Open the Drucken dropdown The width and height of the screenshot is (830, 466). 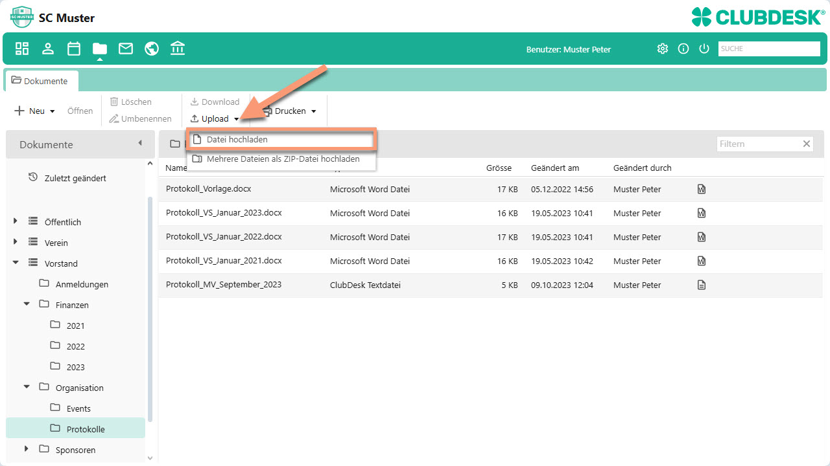289,111
